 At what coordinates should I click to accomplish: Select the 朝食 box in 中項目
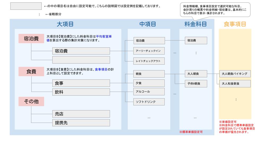[149, 74]
